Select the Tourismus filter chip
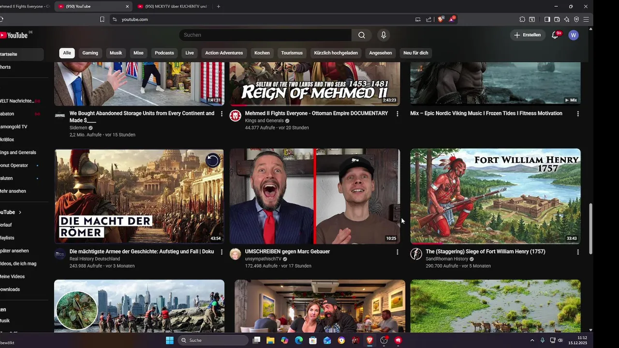 (x=292, y=53)
